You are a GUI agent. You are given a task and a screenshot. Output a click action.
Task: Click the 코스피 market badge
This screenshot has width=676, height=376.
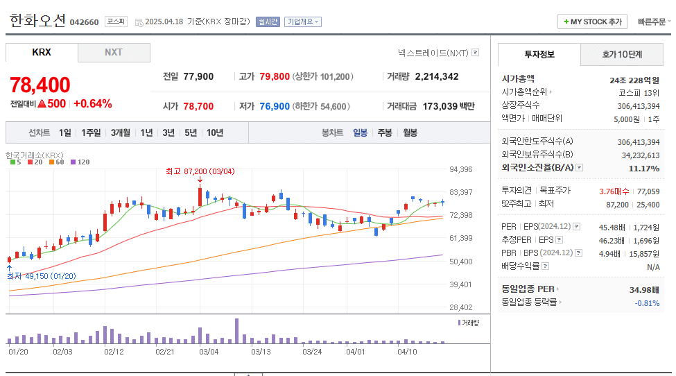(116, 21)
